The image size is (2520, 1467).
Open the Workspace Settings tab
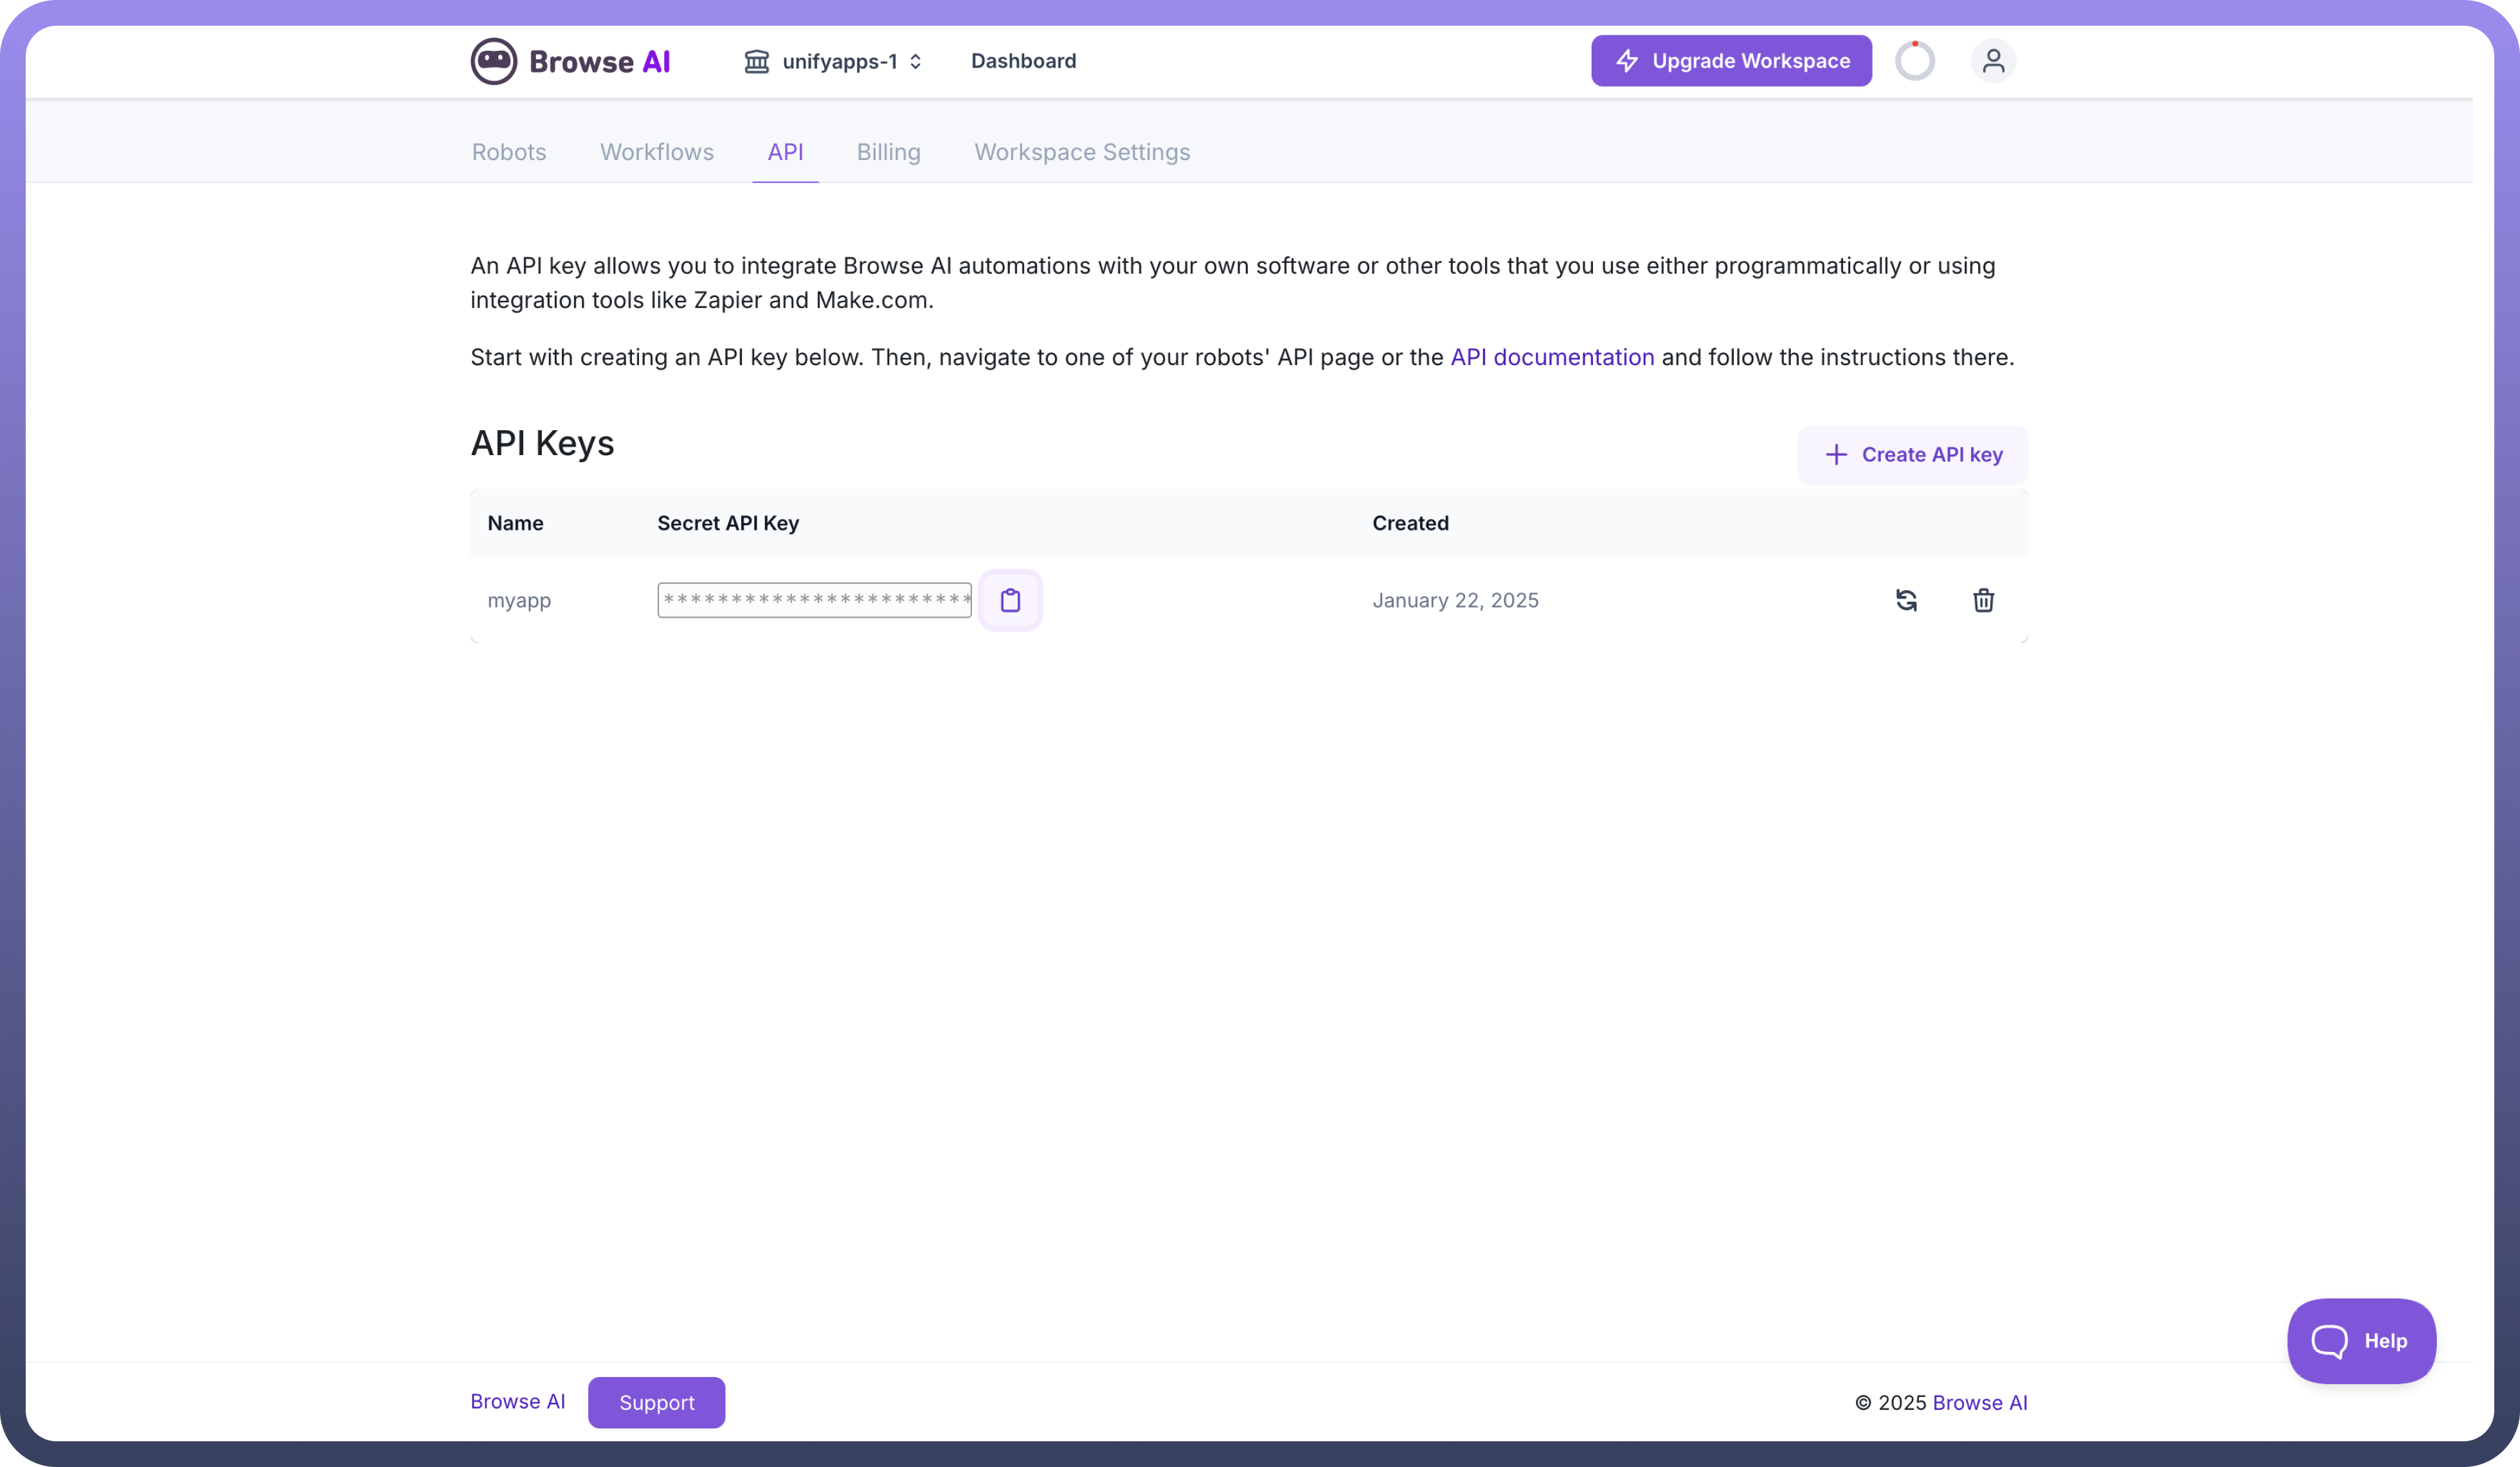(x=1082, y=152)
